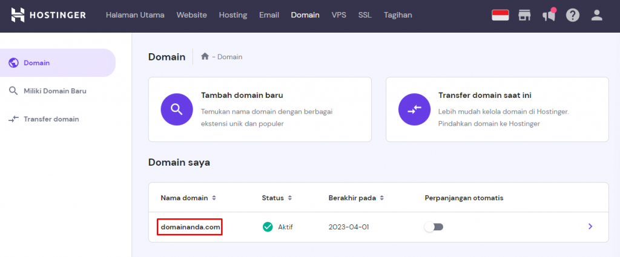Open the user profile icon
The image size is (620, 257).
point(597,15)
